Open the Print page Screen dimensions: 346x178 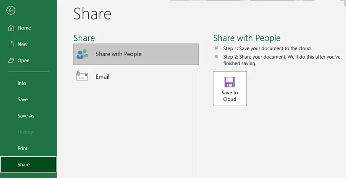pyautogui.click(x=23, y=148)
